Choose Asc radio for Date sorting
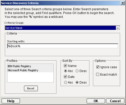This screenshot has width=126, height=105. [x=65, y=83]
